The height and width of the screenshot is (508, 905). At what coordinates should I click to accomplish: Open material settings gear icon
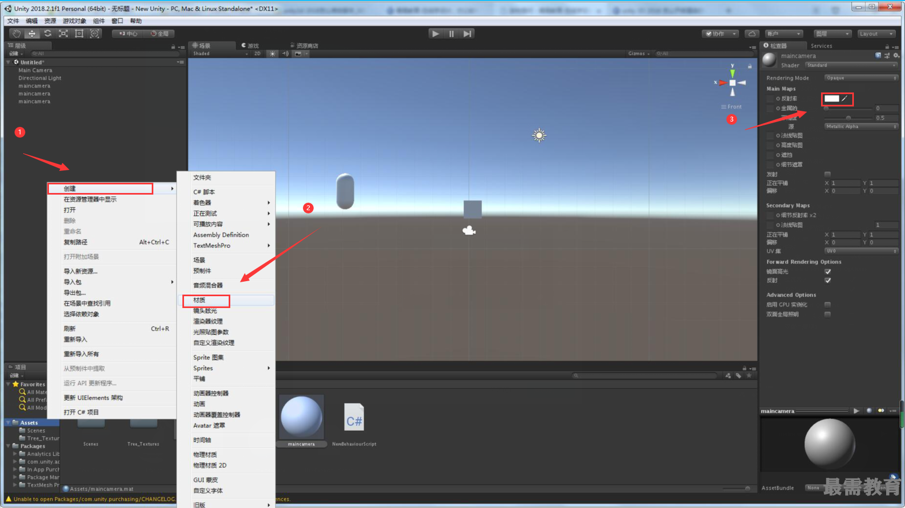pos(896,55)
